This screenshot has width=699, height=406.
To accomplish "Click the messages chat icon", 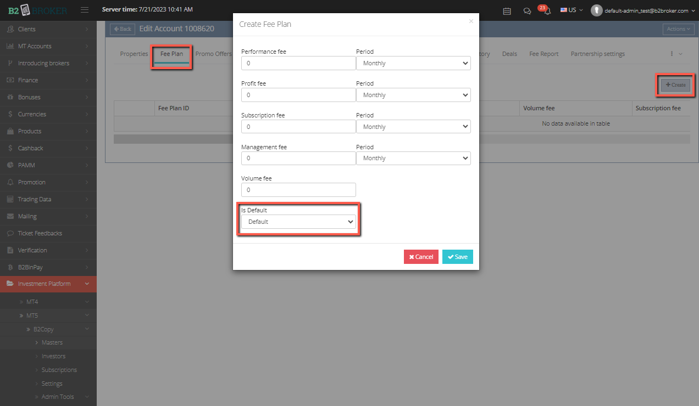I will tap(527, 10).
